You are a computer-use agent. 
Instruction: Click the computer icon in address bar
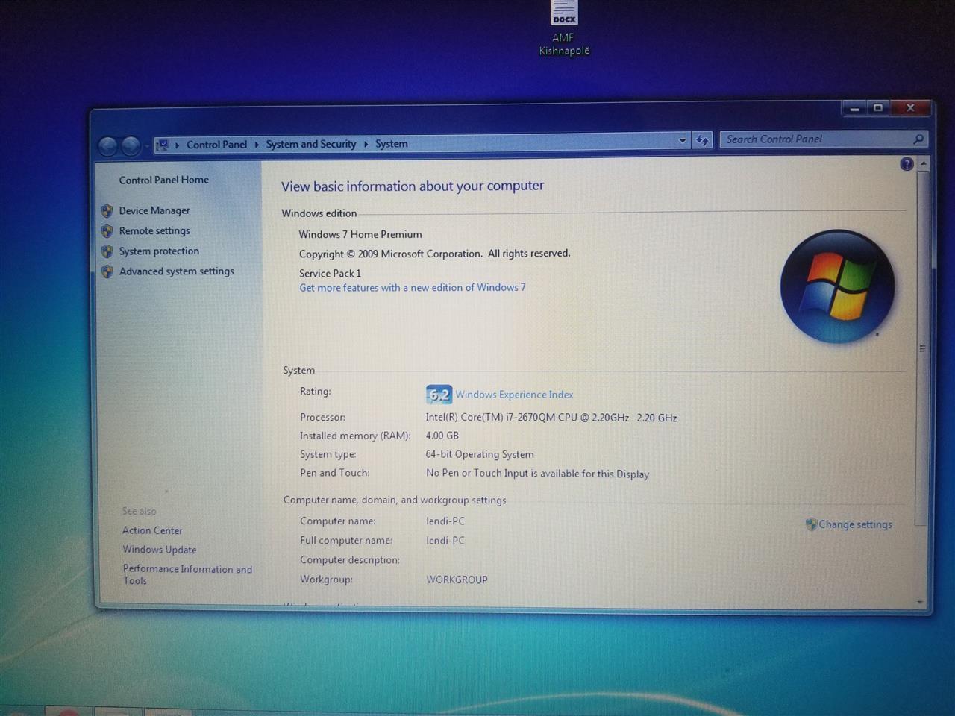(x=163, y=145)
